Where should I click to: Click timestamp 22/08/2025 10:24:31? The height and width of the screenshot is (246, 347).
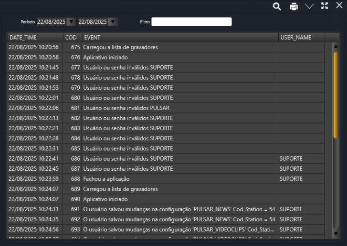click(x=33, y=209)
